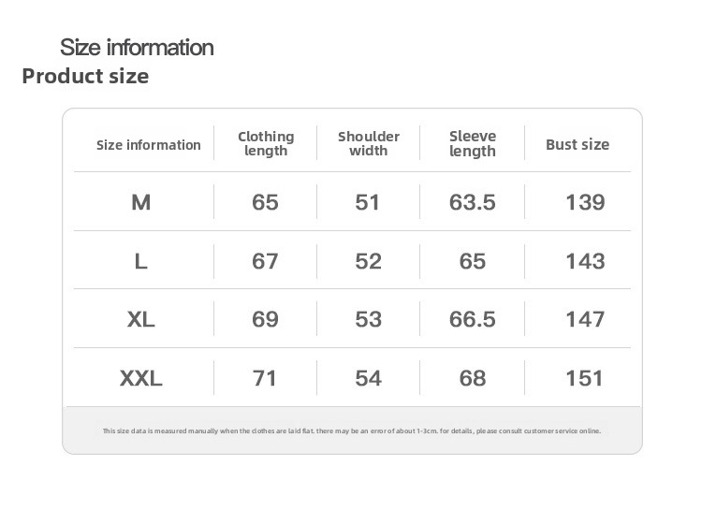This screenshot has height=511, width=702.
Task: Click the "Shoulder width" column header
Action: click(369, 143)
